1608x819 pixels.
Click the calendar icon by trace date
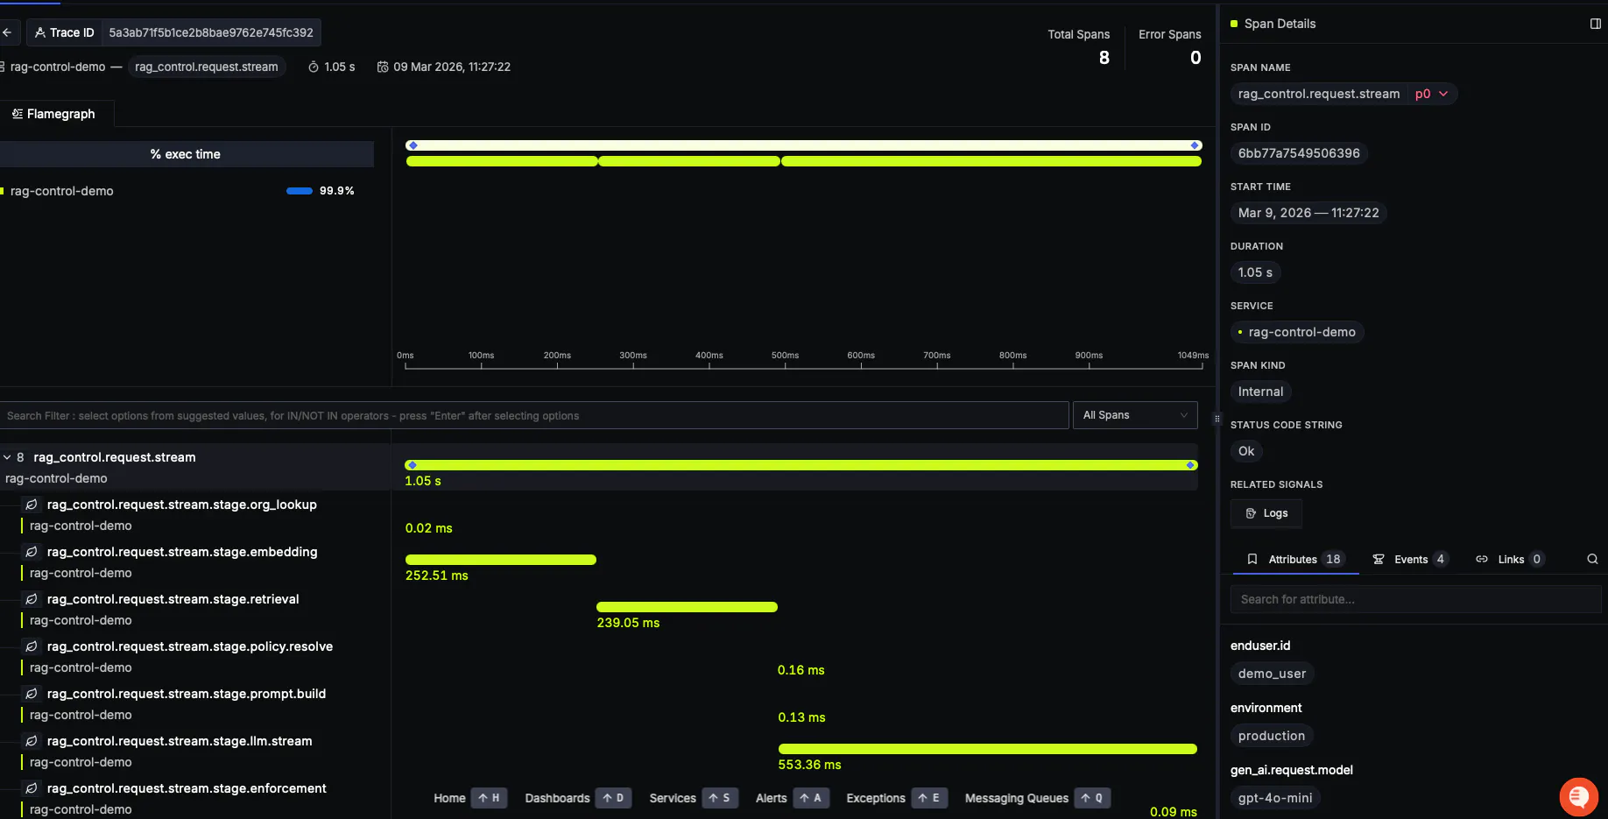tap(383, 67)
